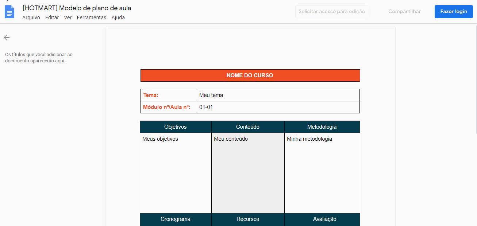
Task: Click the Avaliação column header
Action: [324, 219]
